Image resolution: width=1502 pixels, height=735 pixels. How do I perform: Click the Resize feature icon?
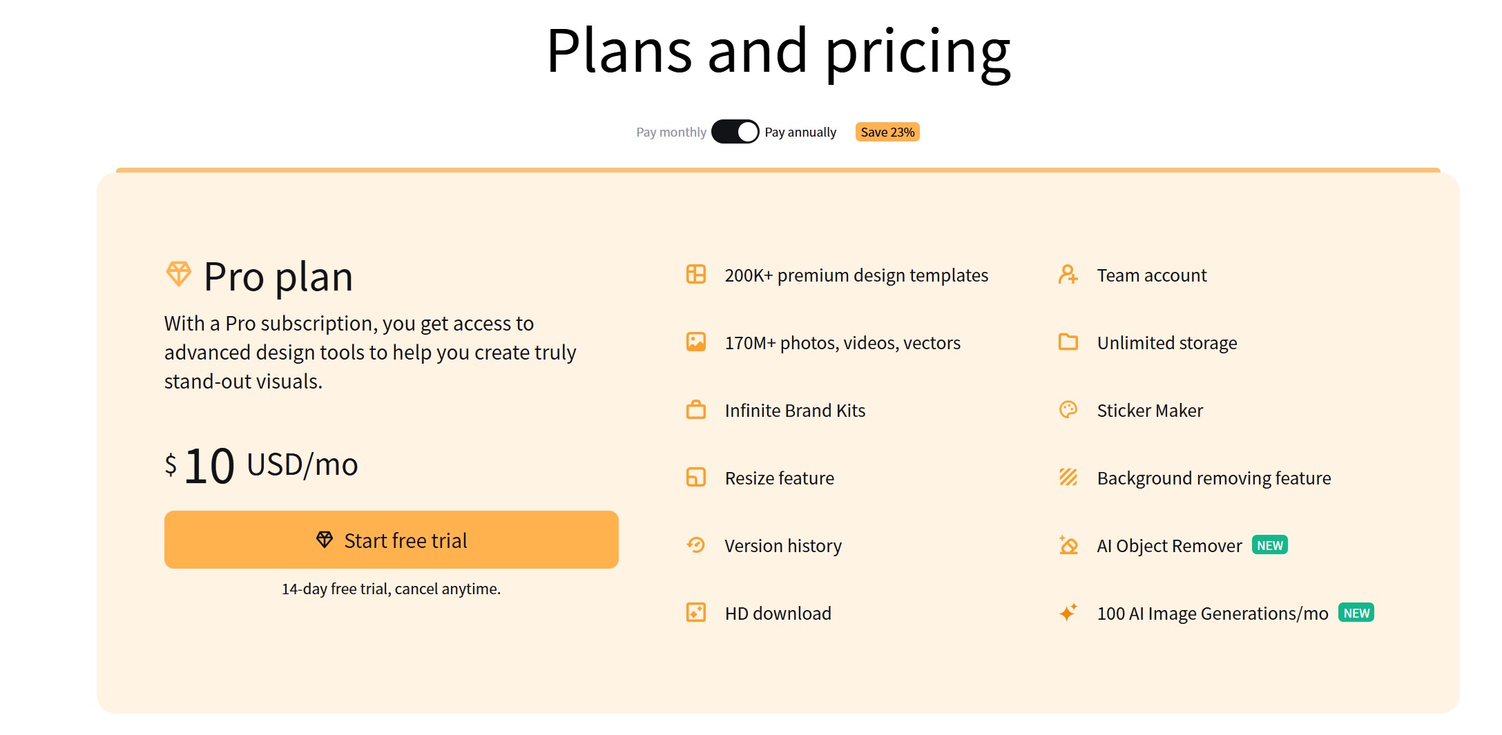pyautogui.click(x=696, y=477)
